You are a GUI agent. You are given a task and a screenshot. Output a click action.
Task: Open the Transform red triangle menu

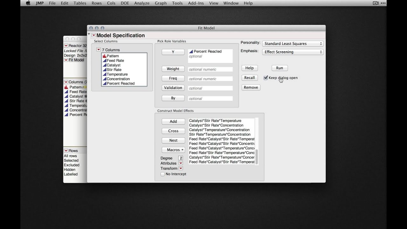click(181, 168)
